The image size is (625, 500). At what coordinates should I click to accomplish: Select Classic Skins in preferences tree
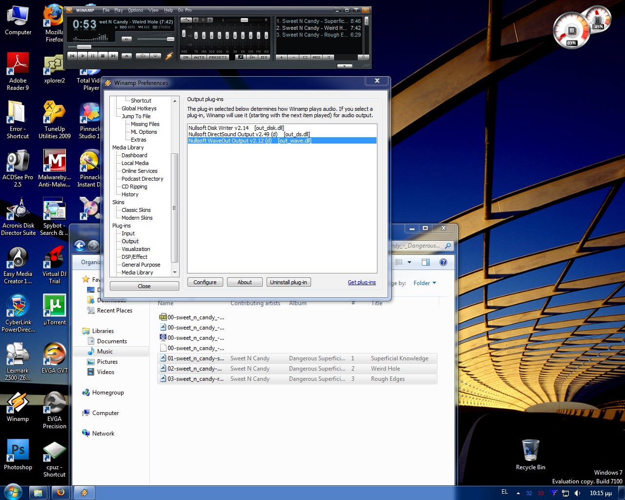pyautogui.click(x=136, y=210)
